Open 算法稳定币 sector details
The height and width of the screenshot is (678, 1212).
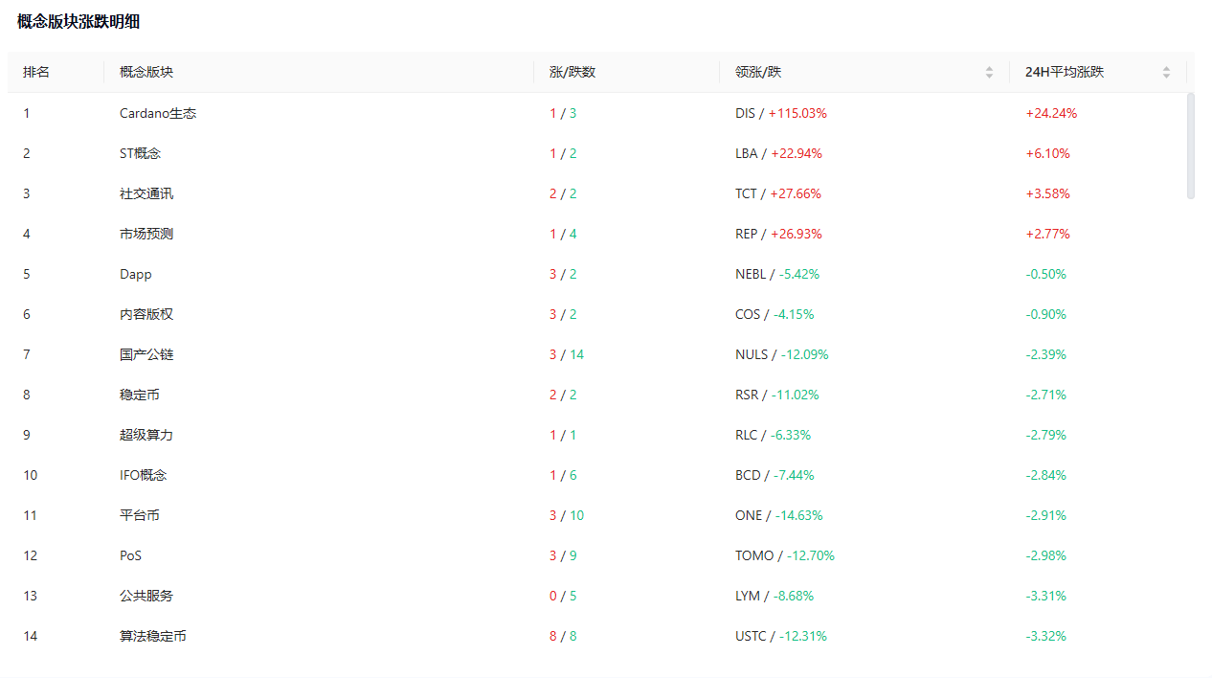pos(153,636)
